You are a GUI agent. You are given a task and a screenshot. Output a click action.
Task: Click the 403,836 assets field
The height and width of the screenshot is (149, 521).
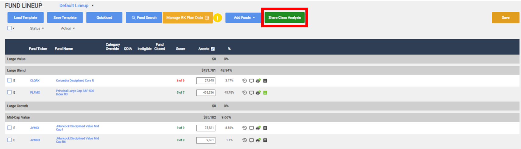[206, 92]
